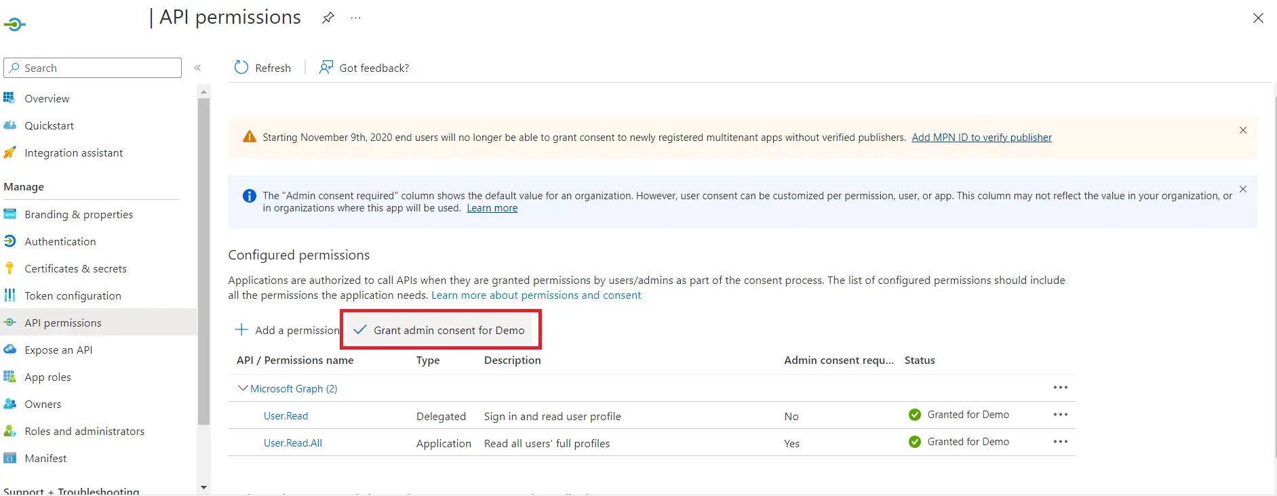Viewport: 1277px width, 496px height.
Task: Click in the sidebar Search field
Action: click(x=93, y=68)
